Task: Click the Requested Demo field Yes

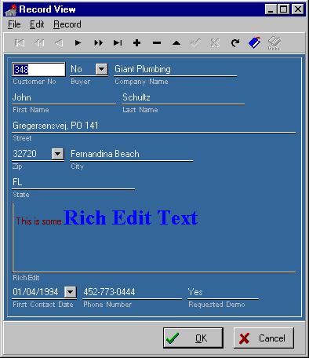Action: (224, 292)
